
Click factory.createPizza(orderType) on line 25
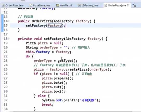79,69
